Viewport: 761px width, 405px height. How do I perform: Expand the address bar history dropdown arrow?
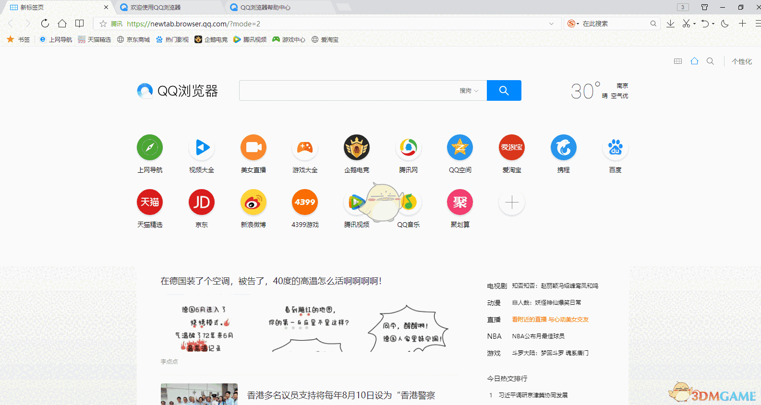551,24
